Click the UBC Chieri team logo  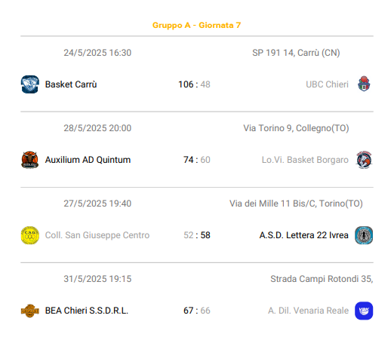click(364, 84)
